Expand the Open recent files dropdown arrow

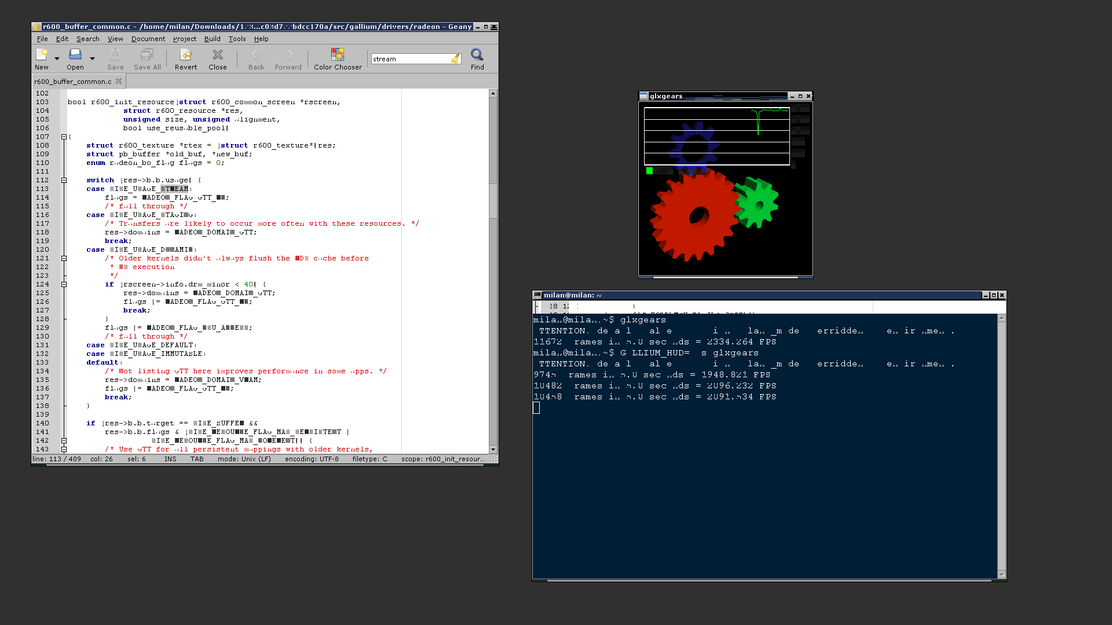click(92, 58)
